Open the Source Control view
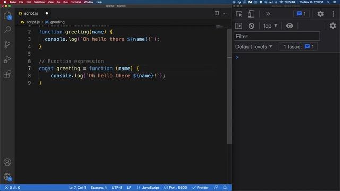This screenshot has height=191, width=340. [7, 45]
